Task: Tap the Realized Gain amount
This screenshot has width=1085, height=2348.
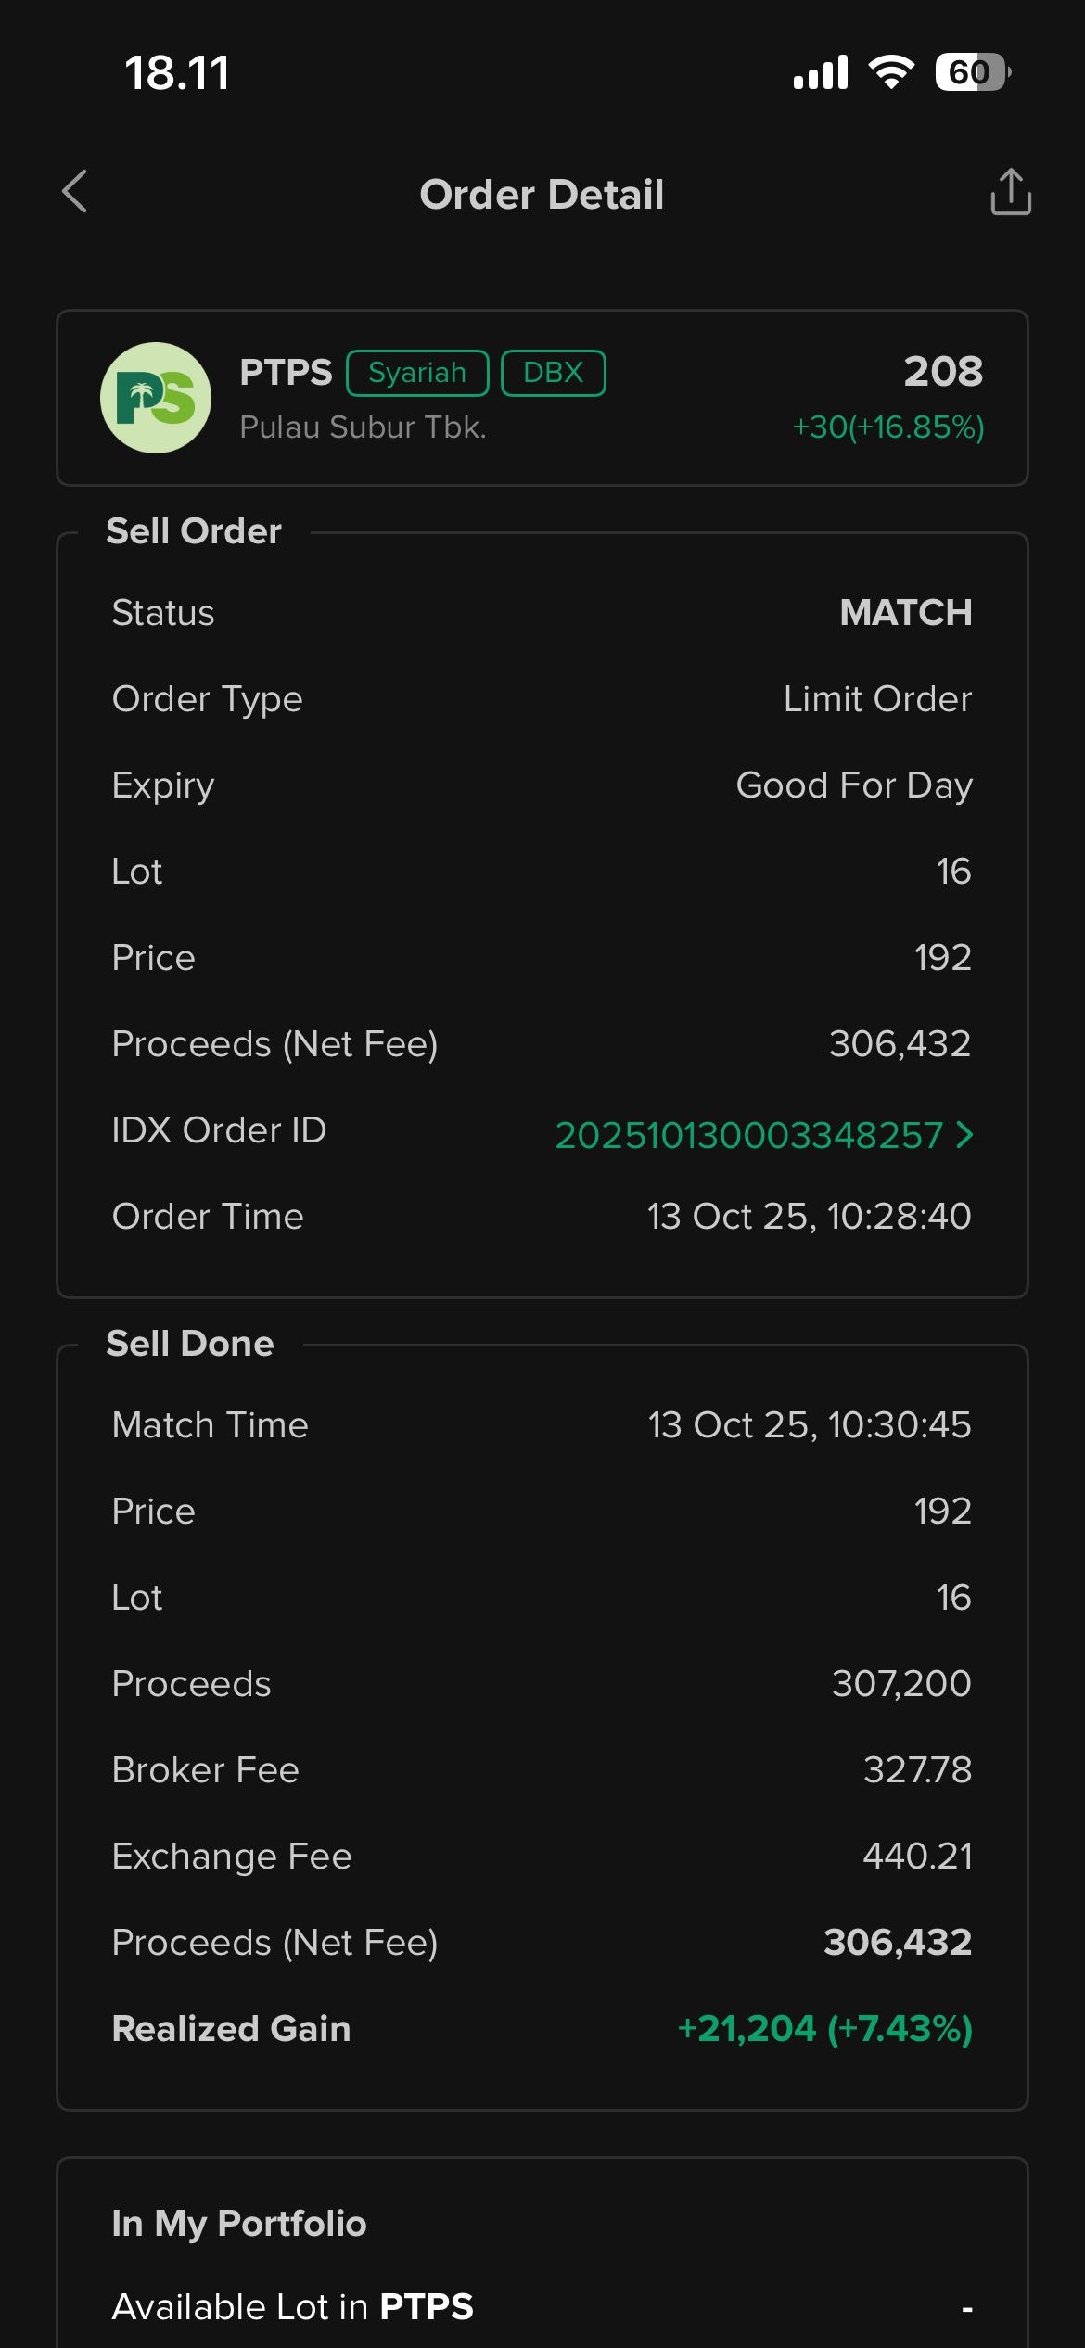Action: 824,2029
